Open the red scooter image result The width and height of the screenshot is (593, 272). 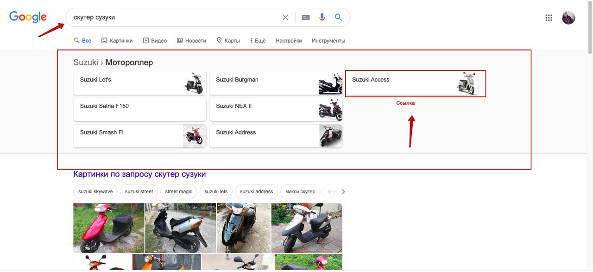(109, 228)
